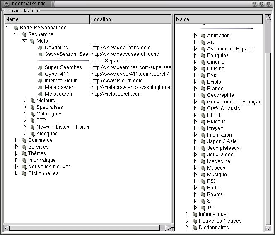Collapse the Recherche folder
The width and height of the screenshot is (275, 235).
17,34
